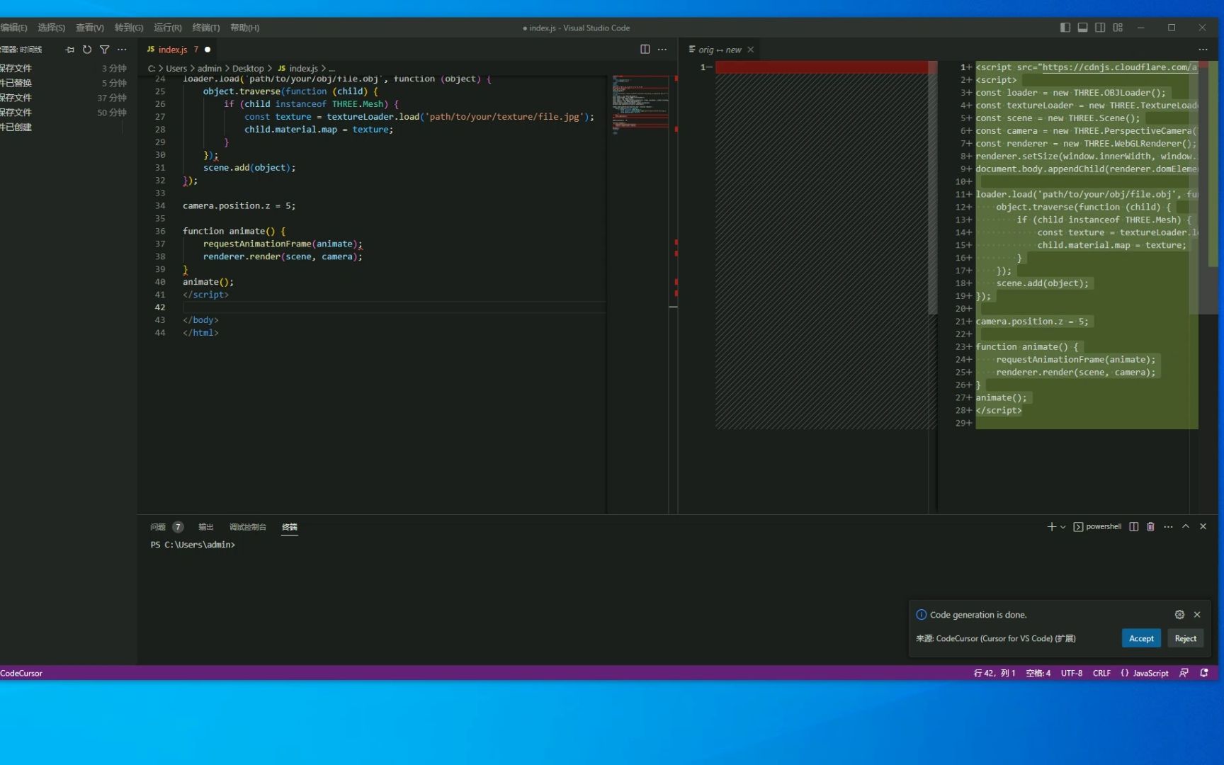The height and width of the screenshot is (765, 1224).
Task: Click the breadcrumb ellipsis symbol
Action: click(x=332, y=69)
